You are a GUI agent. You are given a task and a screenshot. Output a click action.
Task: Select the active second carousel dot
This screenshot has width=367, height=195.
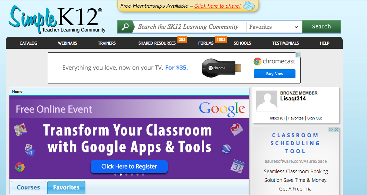[x=121, y=175]
